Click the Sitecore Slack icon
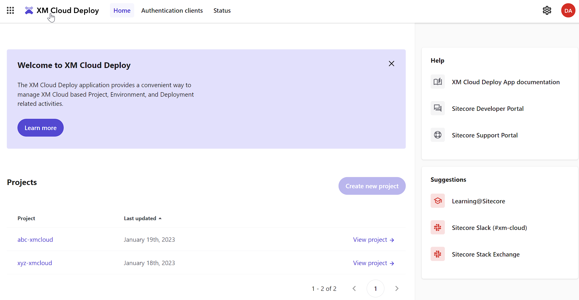579x300 pixels. [x=437, y=228]
